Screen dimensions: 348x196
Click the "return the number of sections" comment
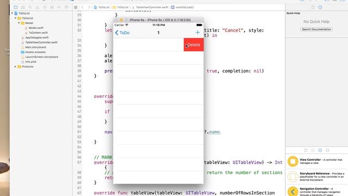pyautogui.click(x=244, y=173)
